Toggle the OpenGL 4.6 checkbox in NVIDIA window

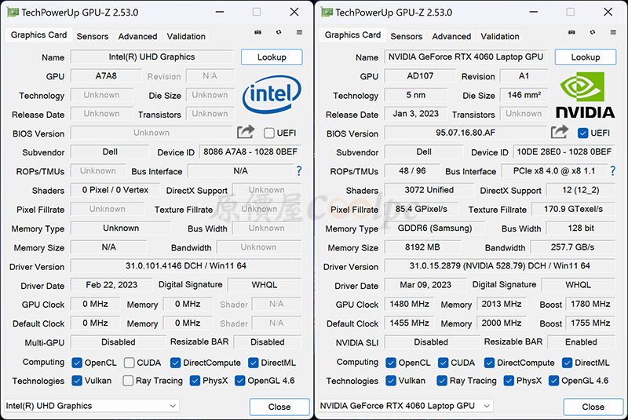[x=553, y=381]
